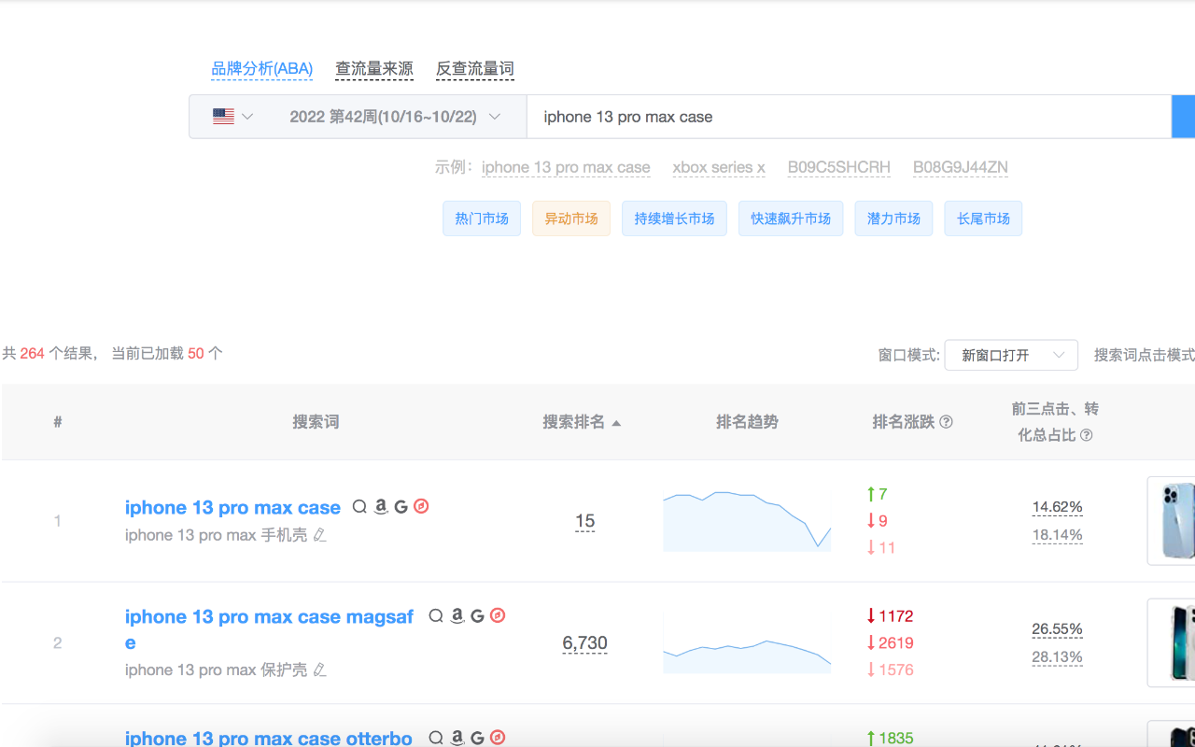The width and height of the screenshot is (1195, 747).
Task: Click search icon for magsafe keyword row
Action: click(436, 616)
